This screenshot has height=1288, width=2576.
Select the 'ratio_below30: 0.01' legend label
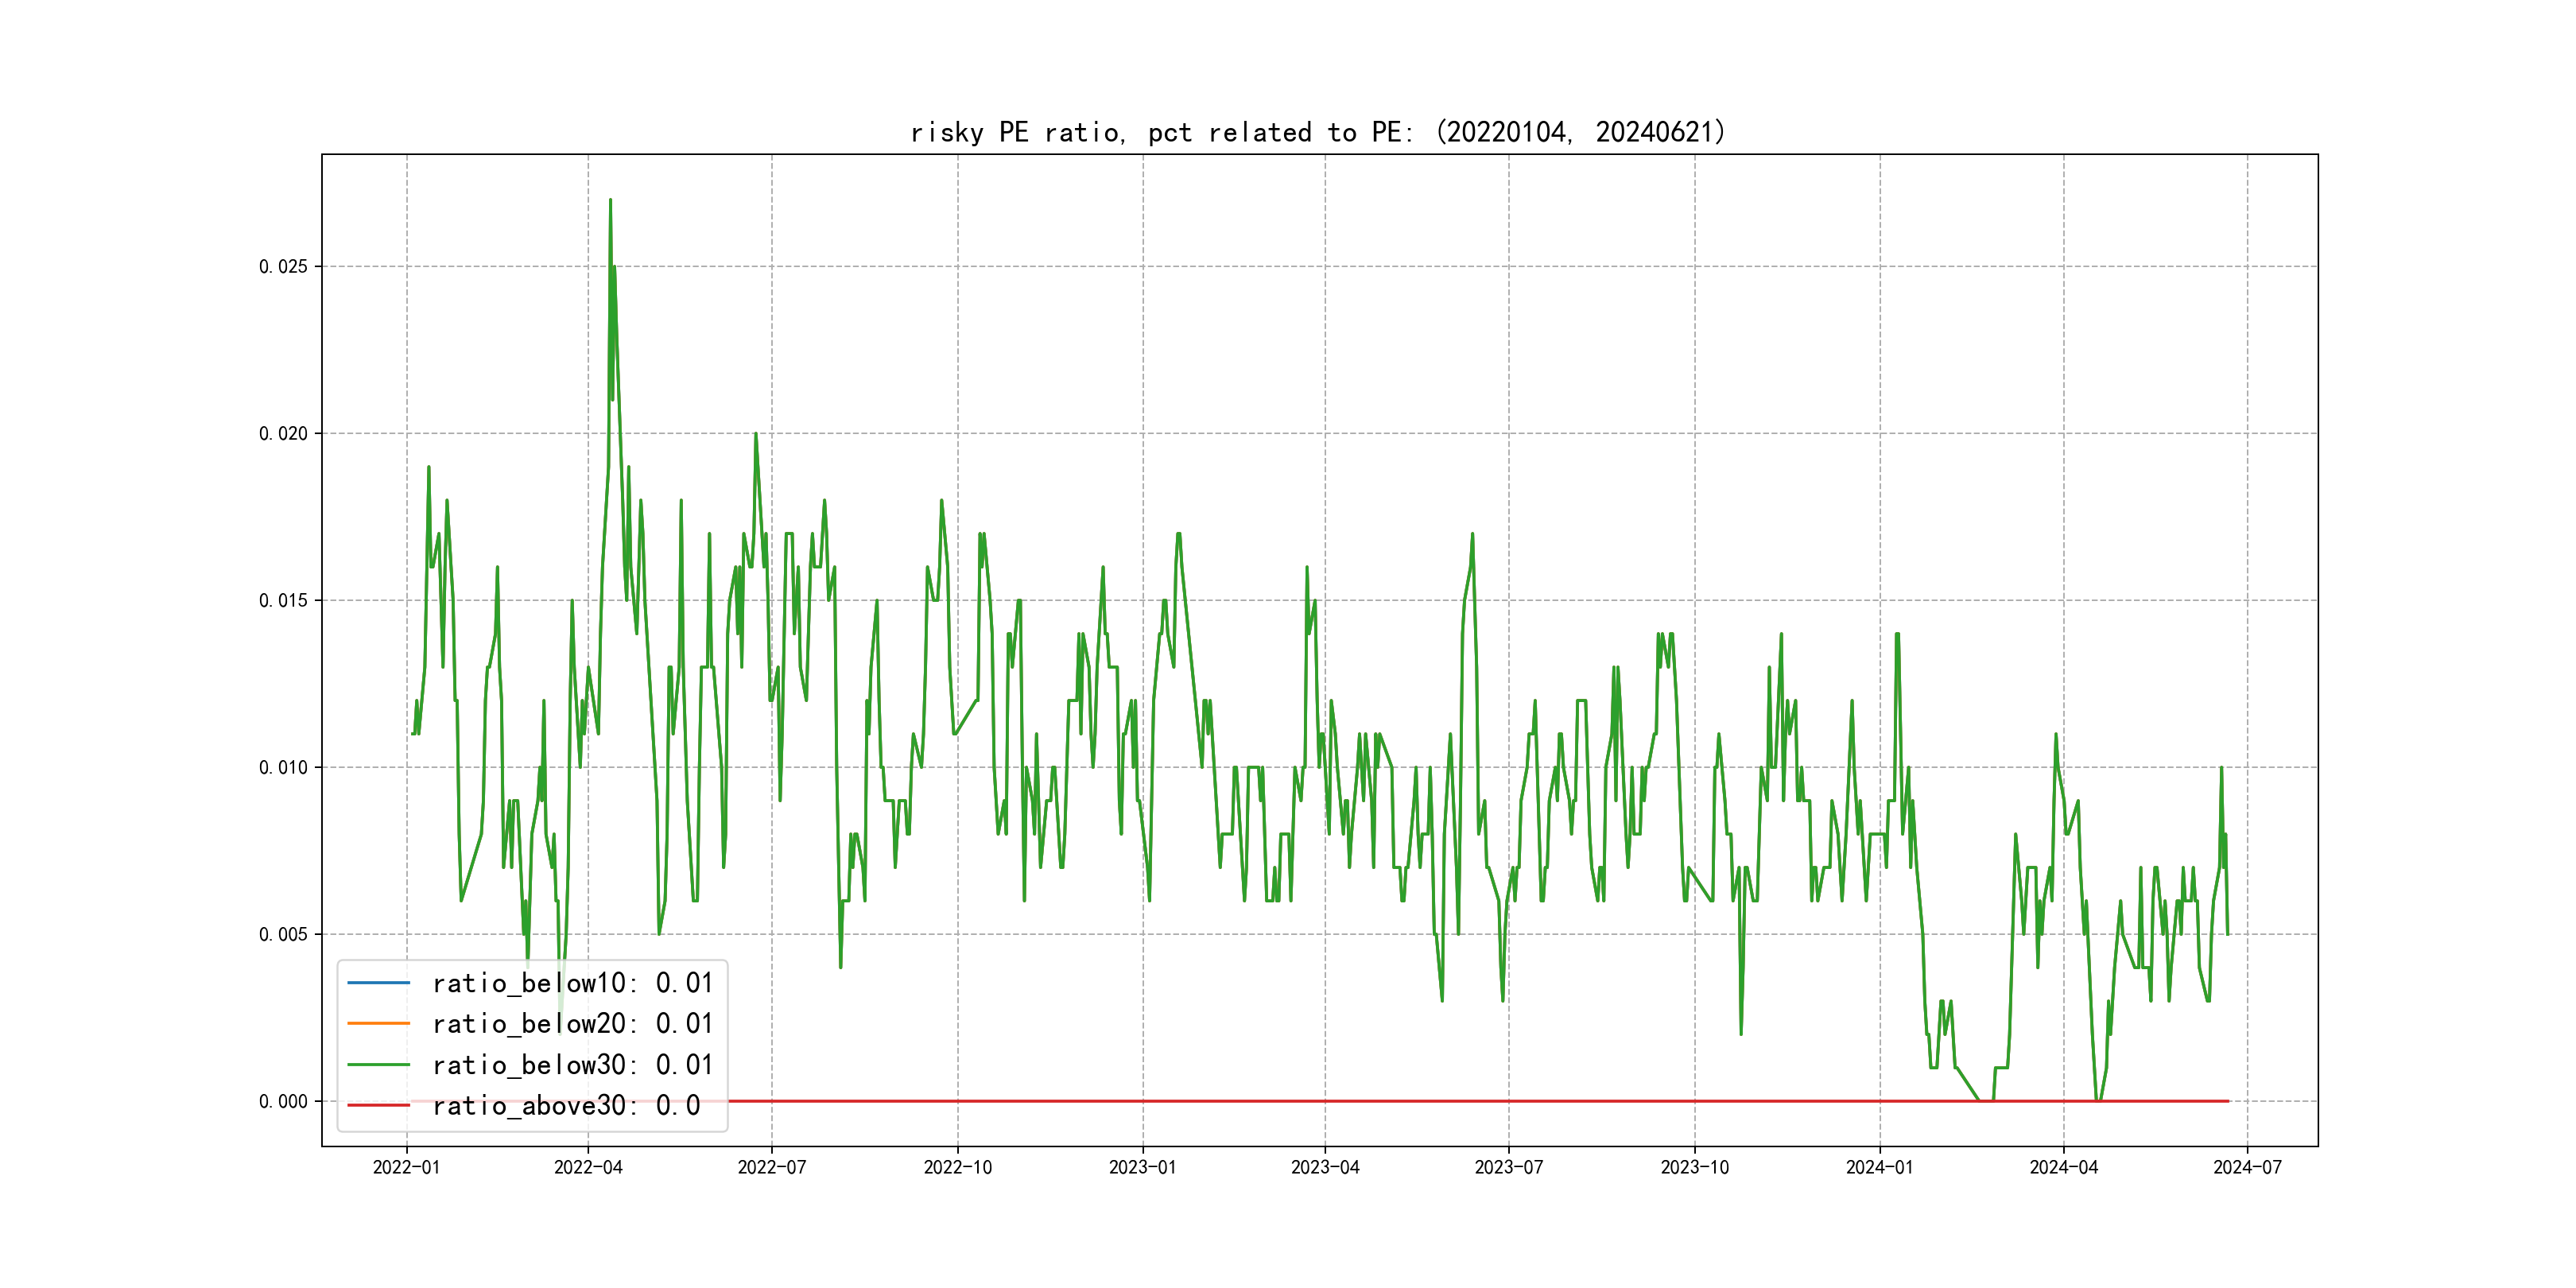[572, 1065]
